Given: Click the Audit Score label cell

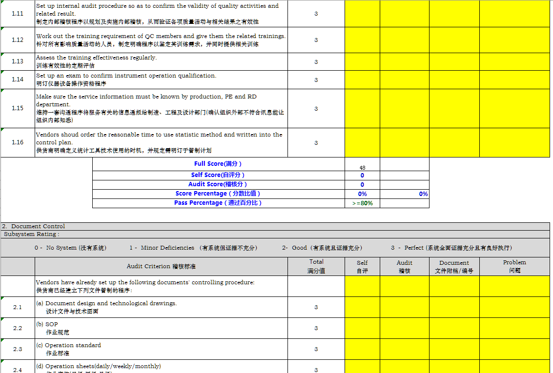Looking at the screenshot, I should pos(218,184).
